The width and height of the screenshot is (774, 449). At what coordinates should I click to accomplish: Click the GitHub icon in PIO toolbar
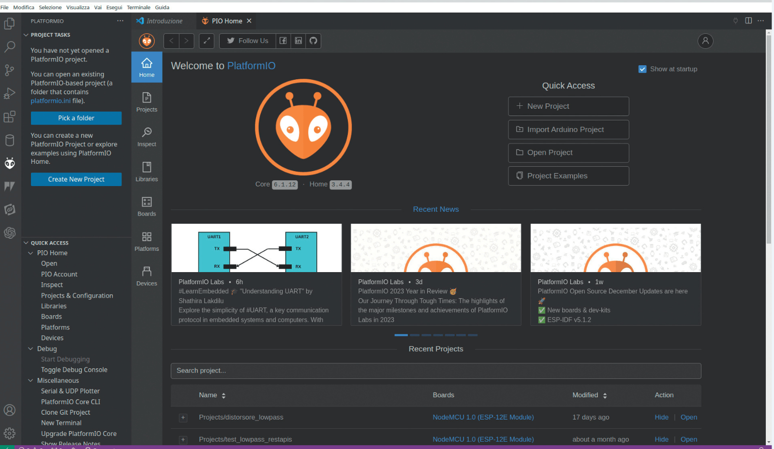[x=313, y=41]
